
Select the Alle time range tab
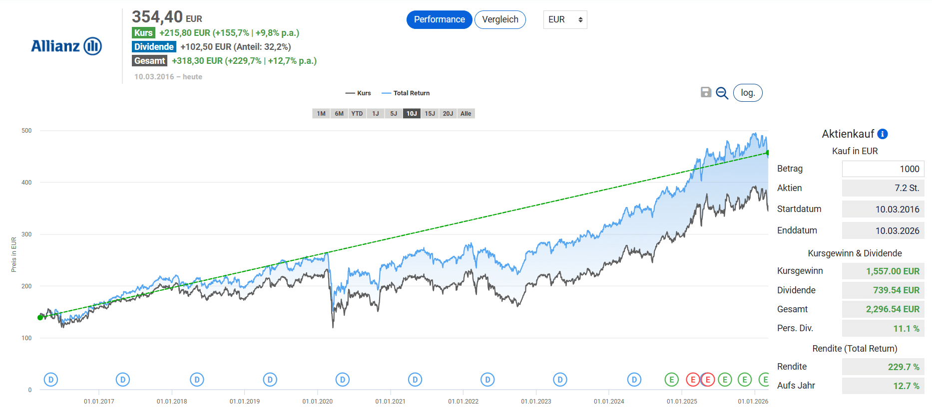click(466, 114)
